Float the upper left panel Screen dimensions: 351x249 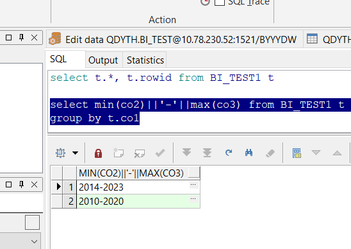pos(9,37)
